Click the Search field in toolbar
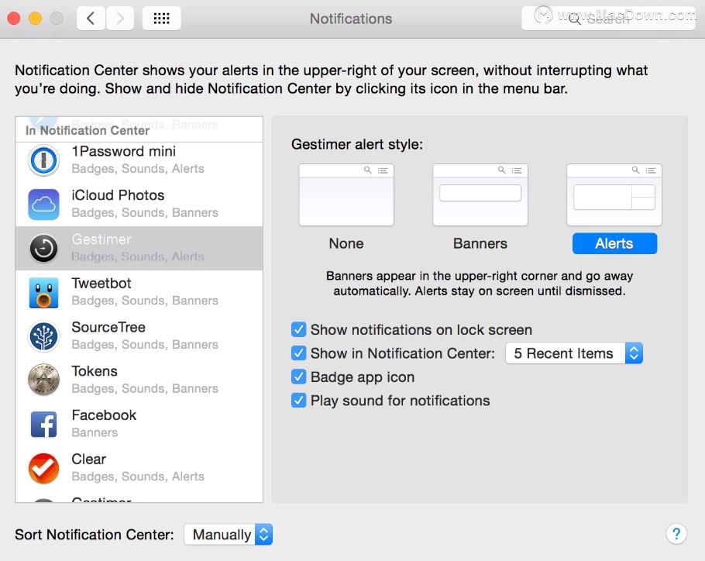The width and height of the screenshot is (705, 561). click(608, 19)
